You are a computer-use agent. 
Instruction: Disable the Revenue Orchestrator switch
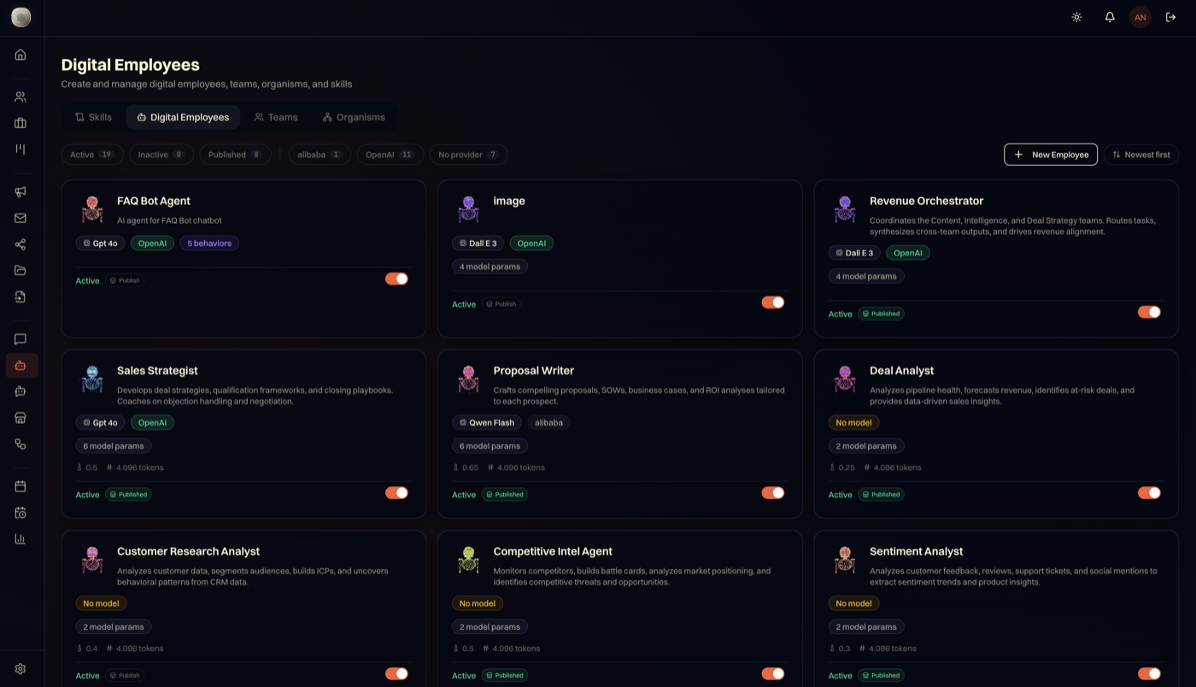click(1149, 312)
